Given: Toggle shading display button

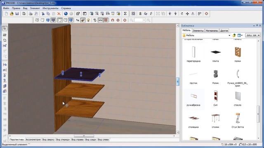Looking at the screenshot, I should click(71, 20).
